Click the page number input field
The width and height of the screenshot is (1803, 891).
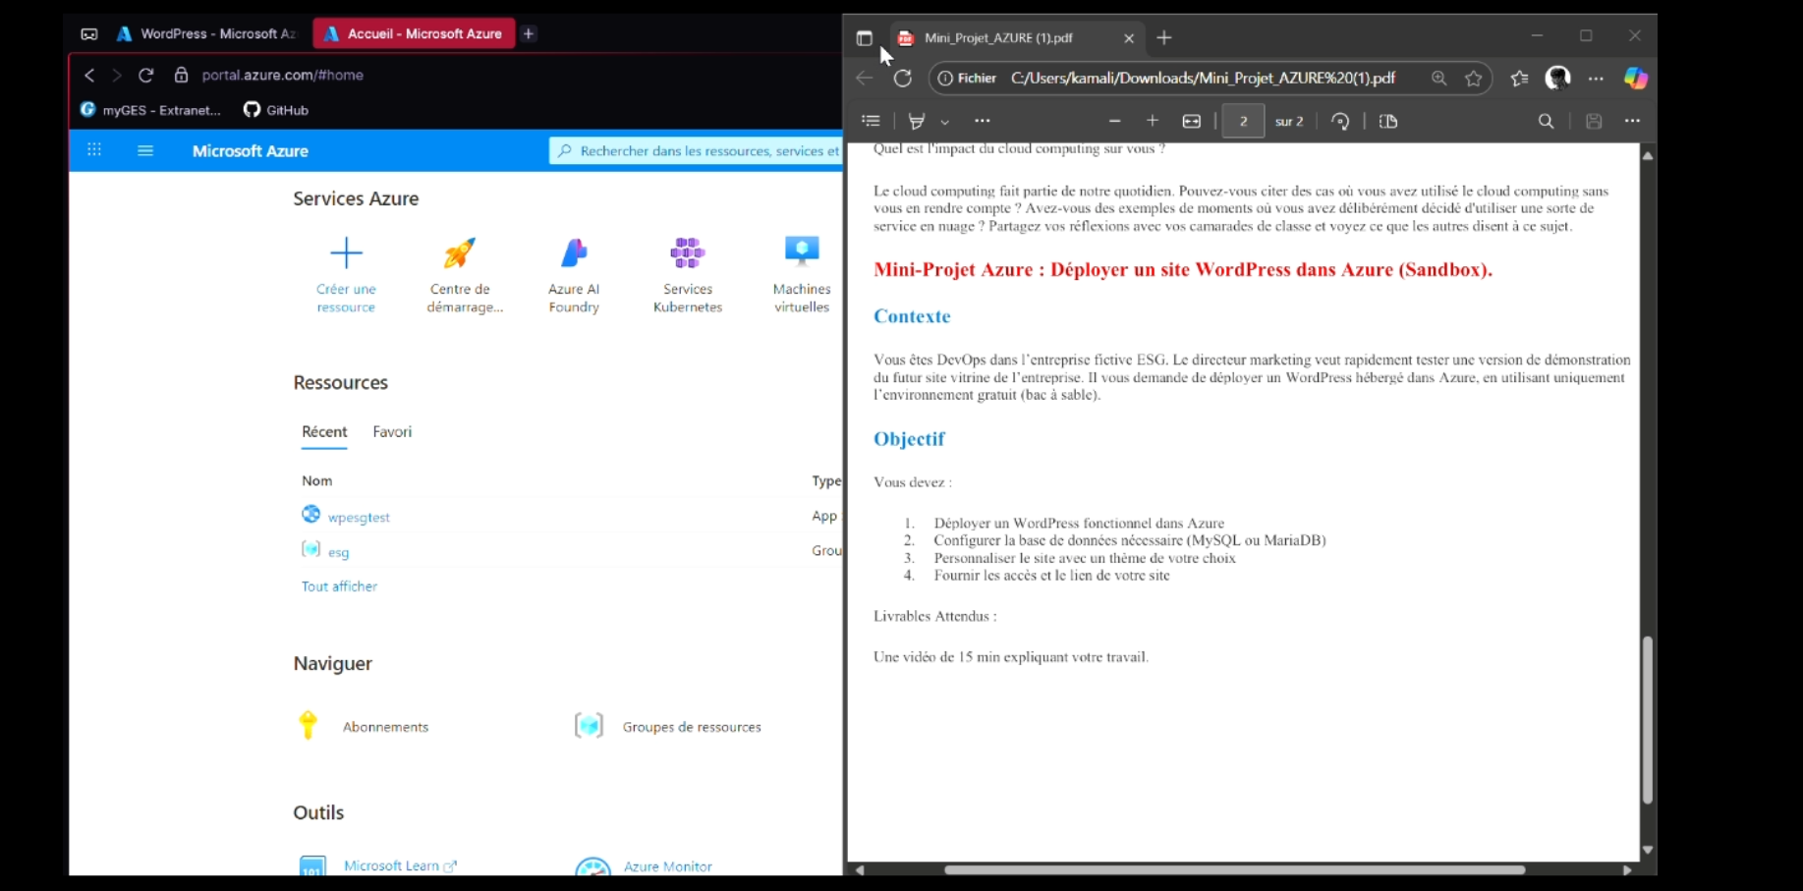(1242, 121)
